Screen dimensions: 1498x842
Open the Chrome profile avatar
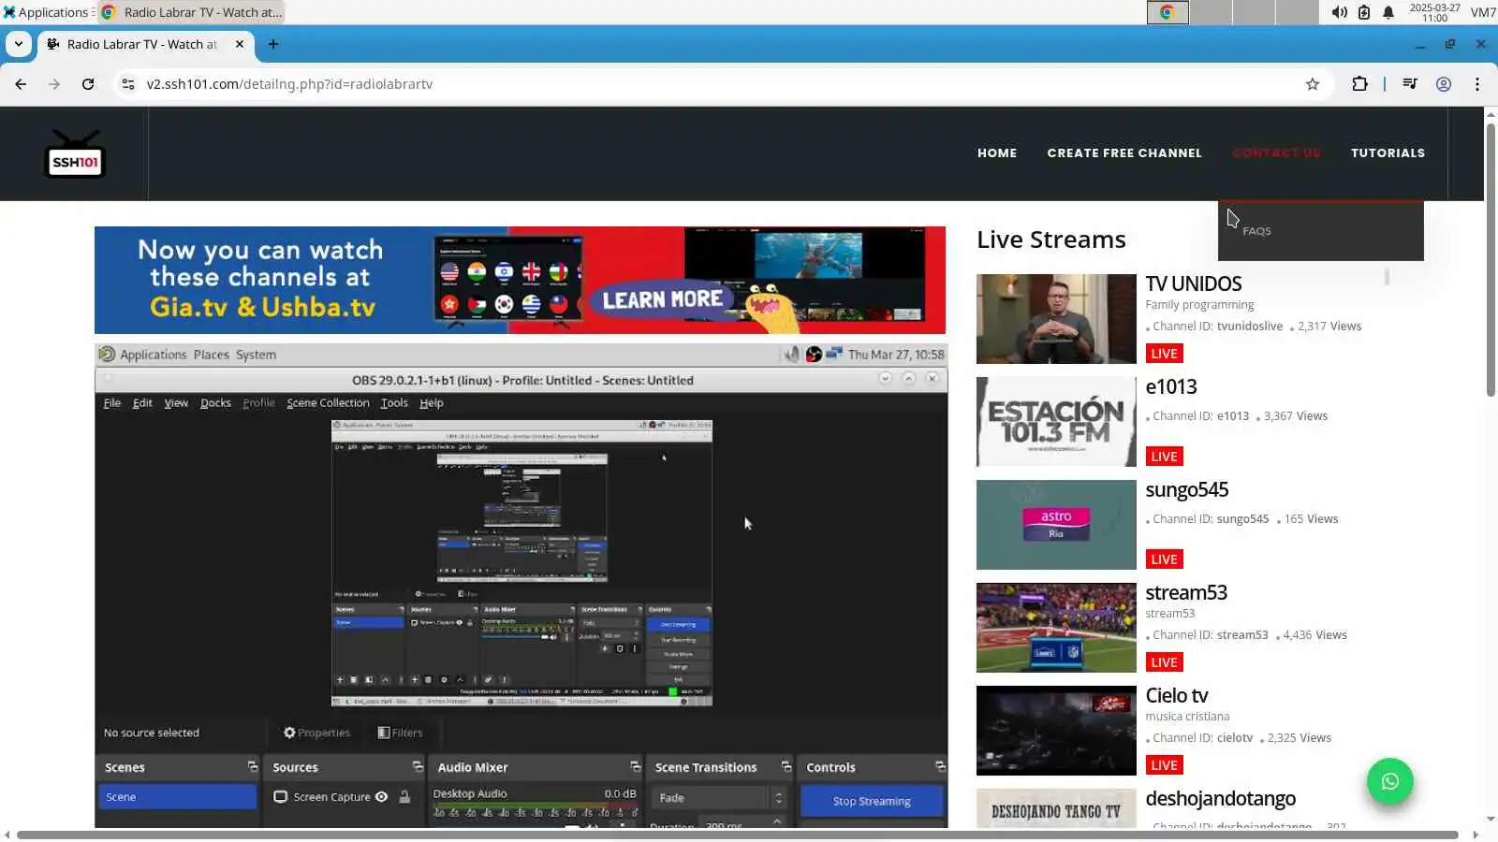[1444, 84]
